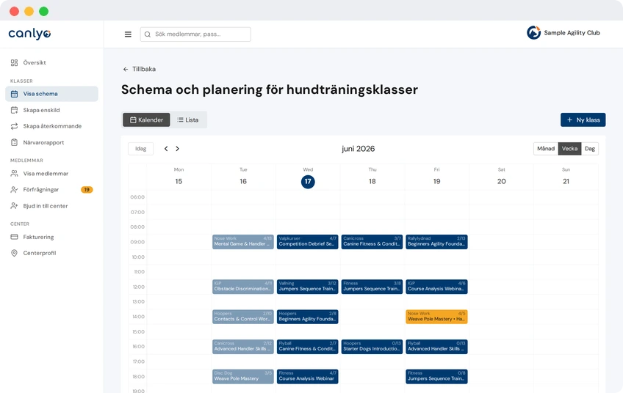This screenshot has width=623, height=393.
Task: Click the Fakturering card icon
Action: click(14, 237)
